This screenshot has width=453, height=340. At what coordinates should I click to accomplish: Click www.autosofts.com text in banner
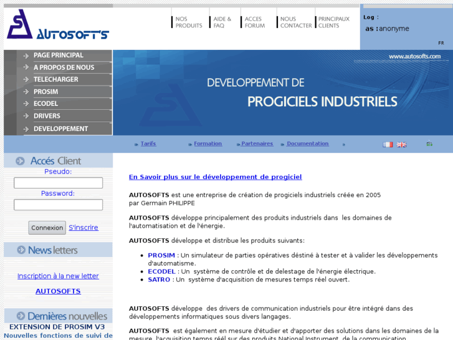[x=414, y=56]
